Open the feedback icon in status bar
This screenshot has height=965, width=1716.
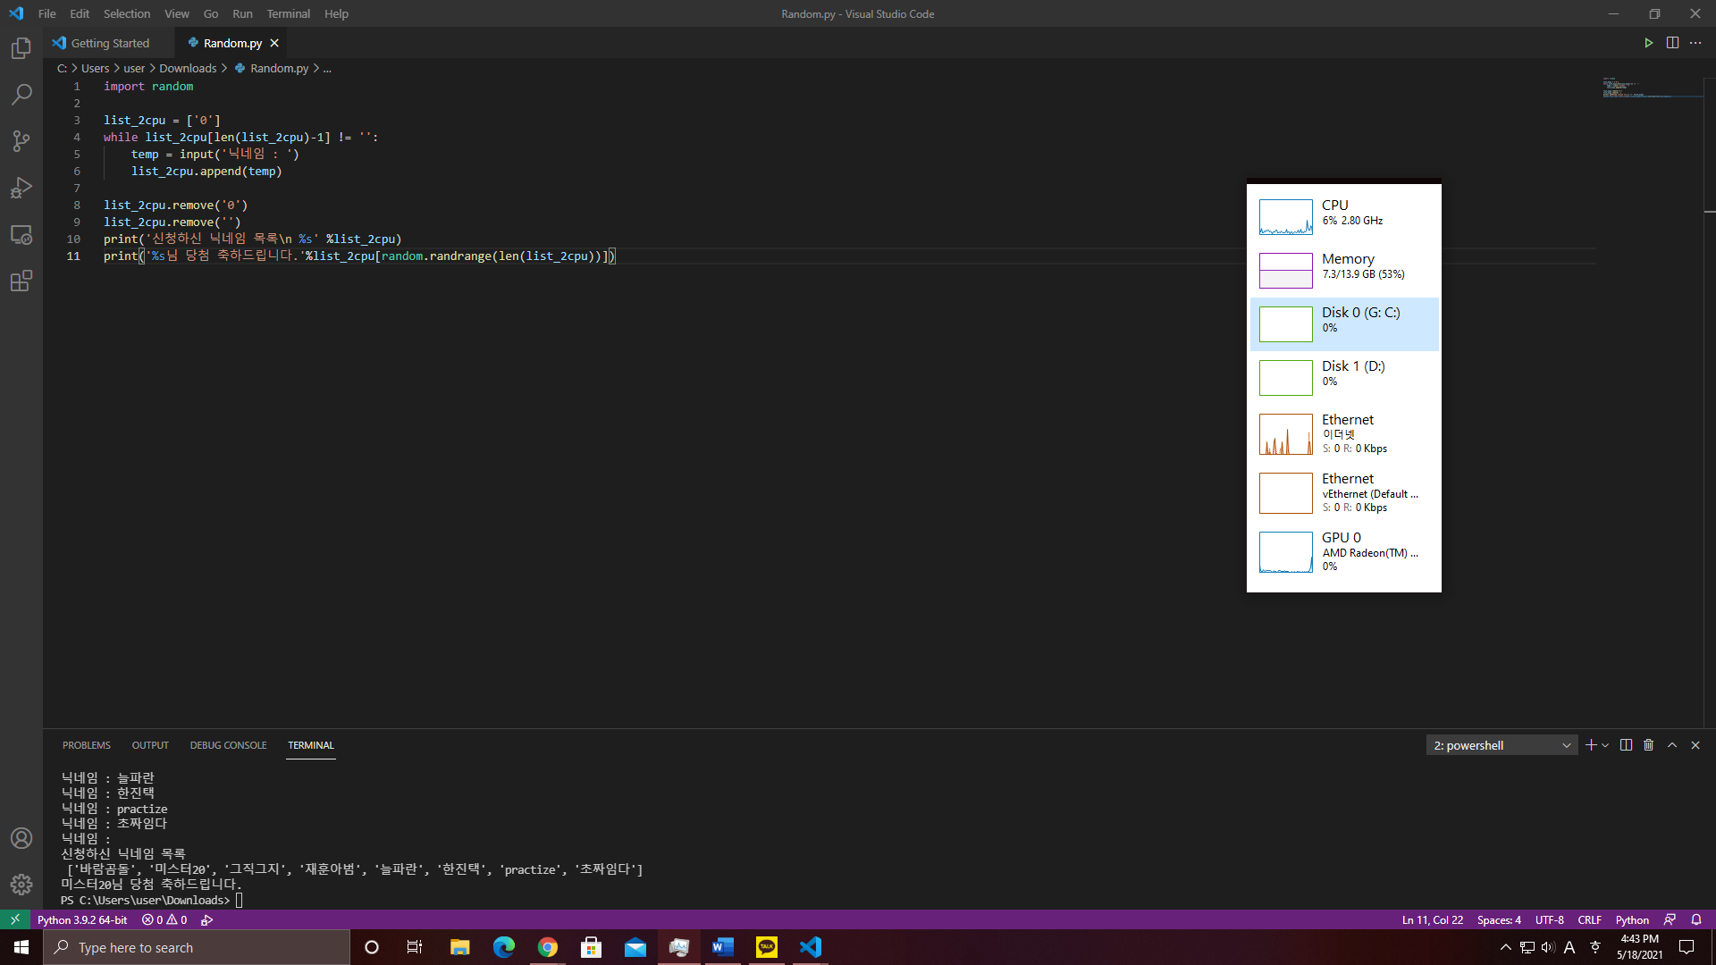[1670, 919]
